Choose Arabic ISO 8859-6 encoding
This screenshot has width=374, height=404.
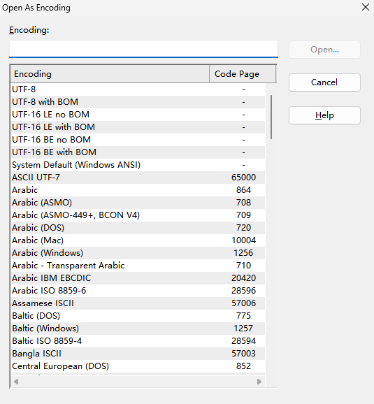[x=138, y=291]
